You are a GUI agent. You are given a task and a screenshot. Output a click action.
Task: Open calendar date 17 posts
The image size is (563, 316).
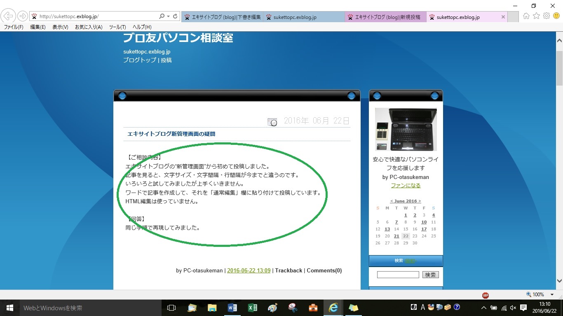tap(424, 229)
